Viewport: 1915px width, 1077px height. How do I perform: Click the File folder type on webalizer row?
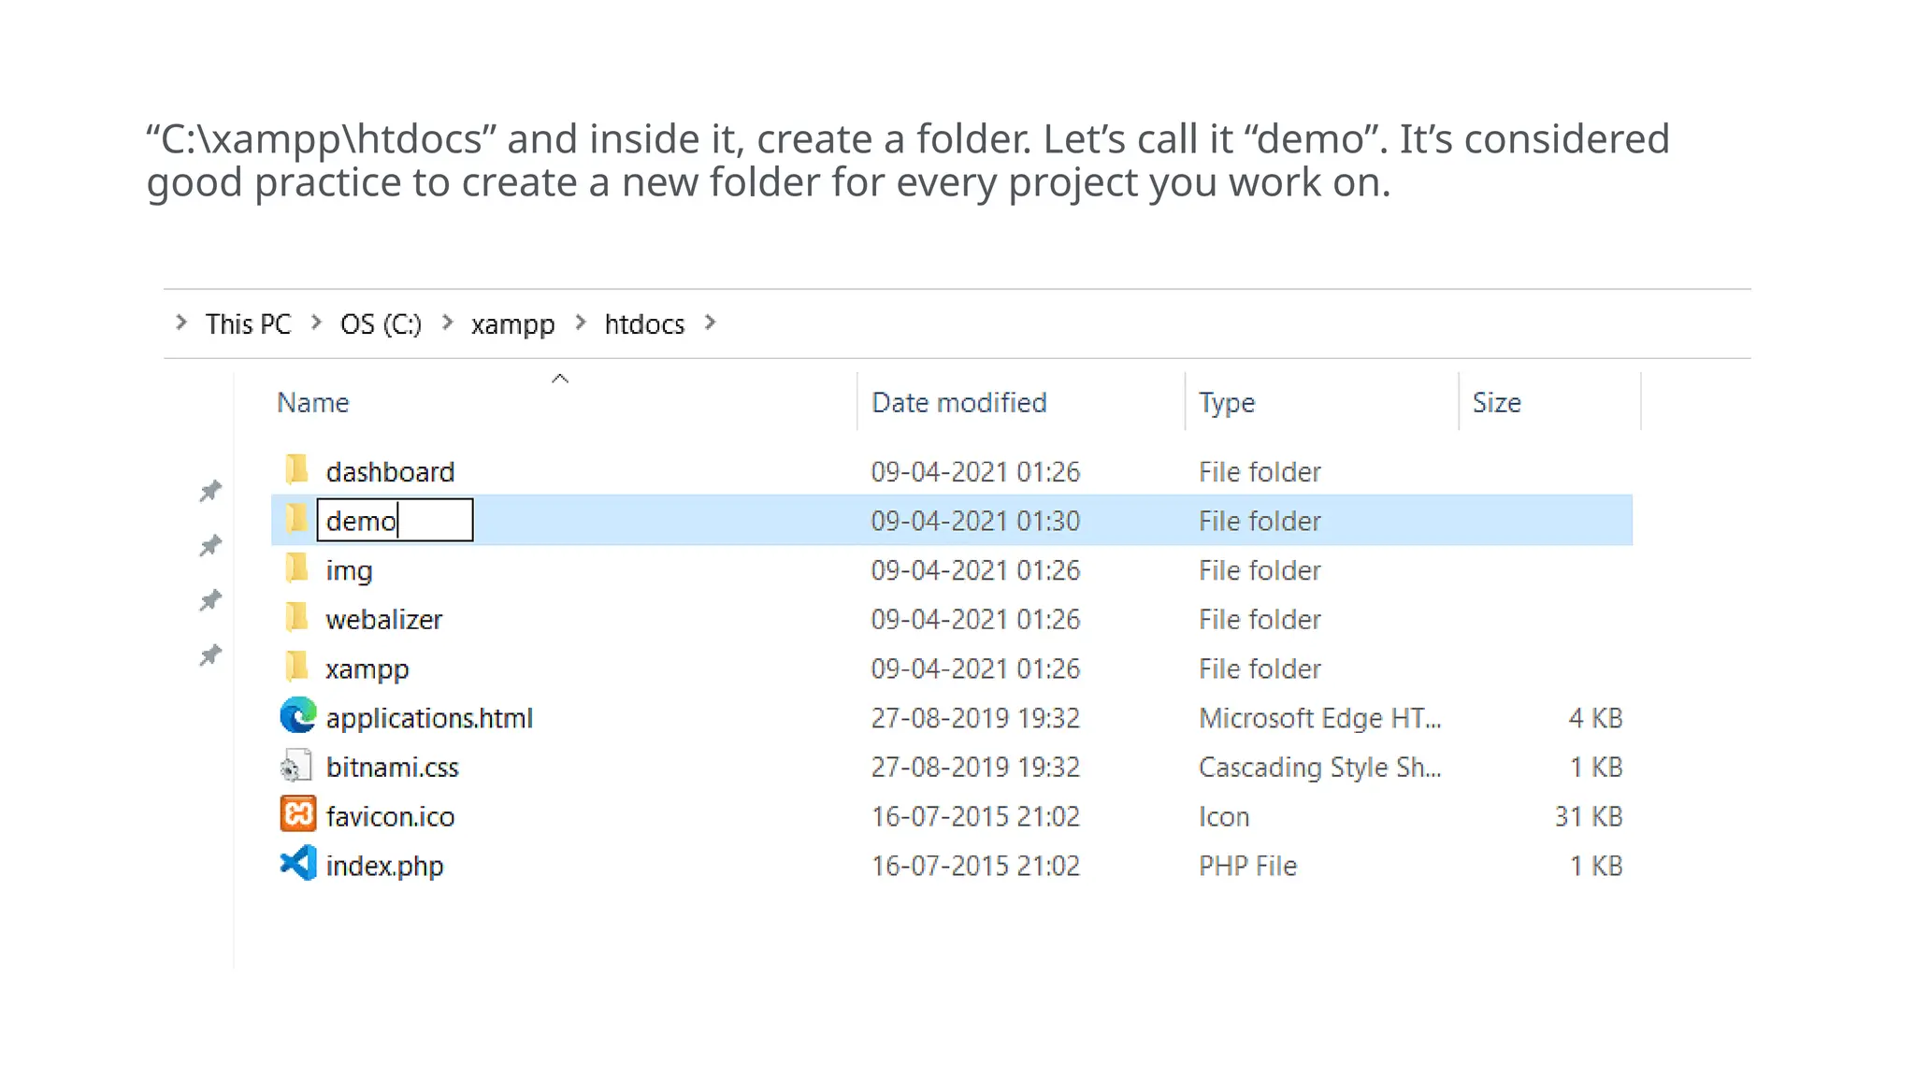[x=1260, y=620]
